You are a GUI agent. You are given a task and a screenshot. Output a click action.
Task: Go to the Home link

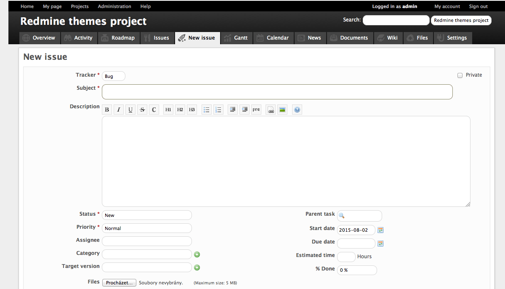point(27,6)
